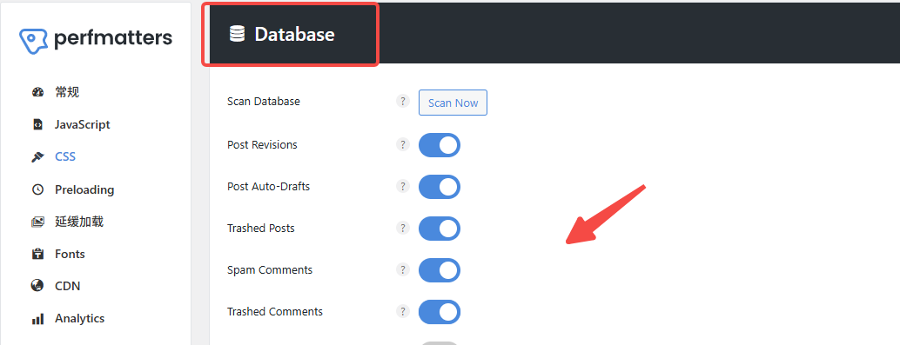Screen dimensions: 900x345
Task: Open help tooltip for Post Revisions
Action: click(x=403, y=144)
